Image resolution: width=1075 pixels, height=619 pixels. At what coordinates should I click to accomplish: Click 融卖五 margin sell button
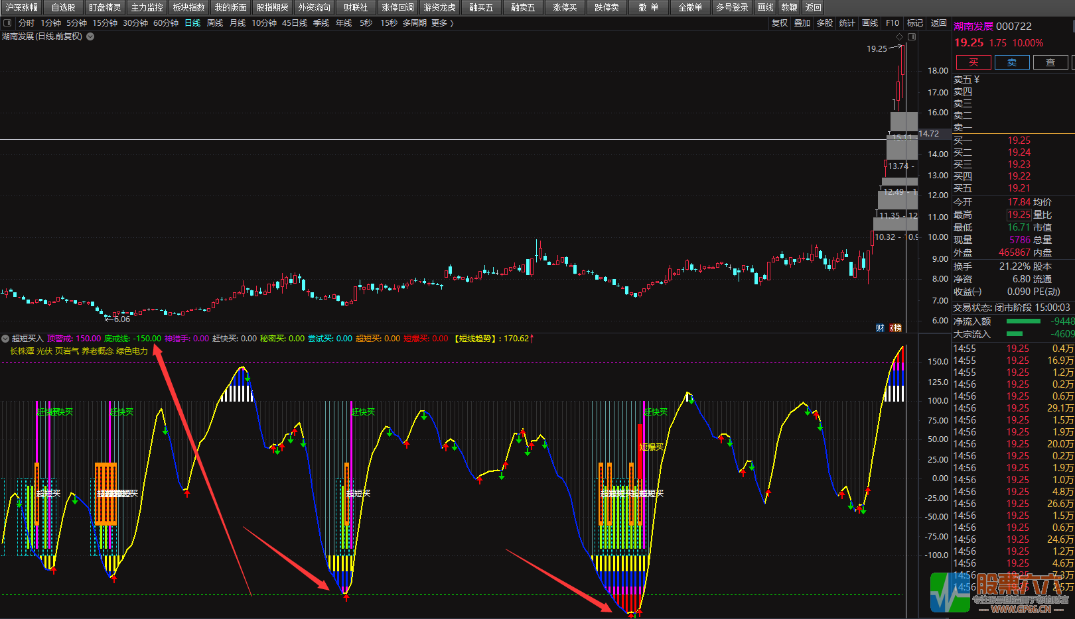[x=524, y=7]
